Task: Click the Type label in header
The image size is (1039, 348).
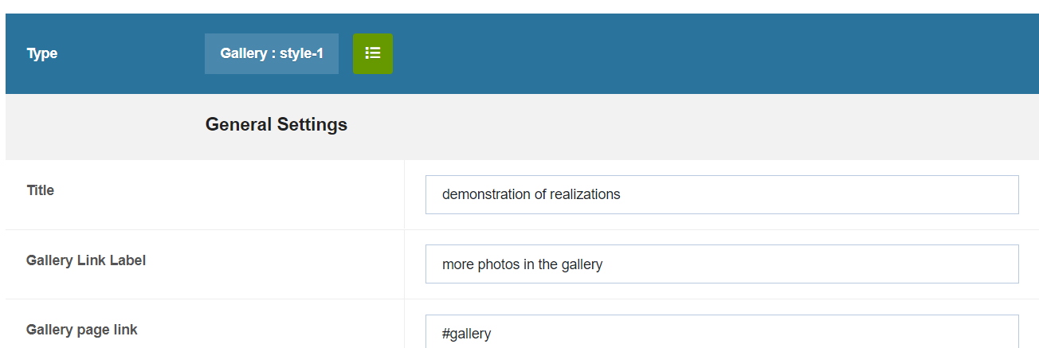Action: pos(42,53)
